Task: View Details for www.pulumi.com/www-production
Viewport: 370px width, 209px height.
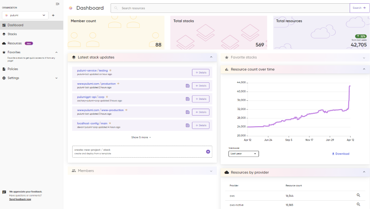Action: click(x=201, y=112)
